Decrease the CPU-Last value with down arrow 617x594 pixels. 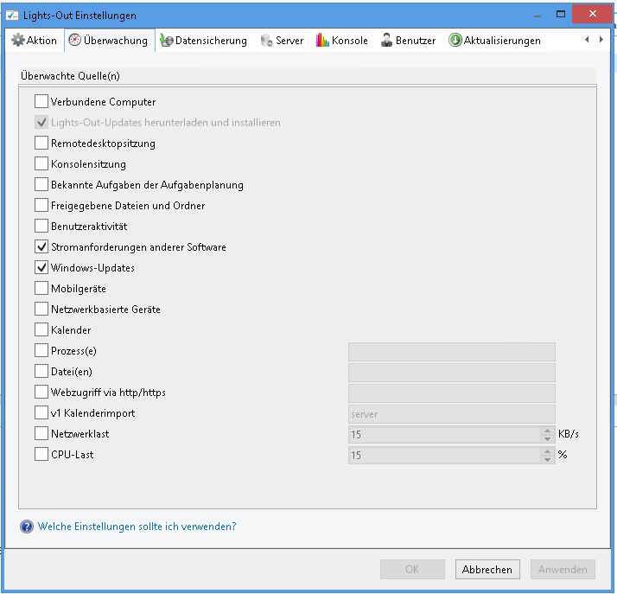(x=547, y=459)
